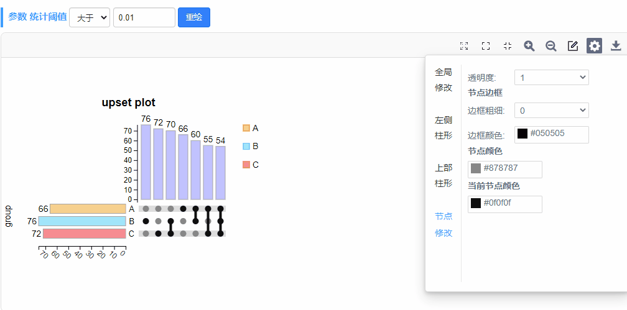Click the enter fullscreen brackets icon
Screen dimensions: 627x310
pyautogui.click(x=486, y=46)
